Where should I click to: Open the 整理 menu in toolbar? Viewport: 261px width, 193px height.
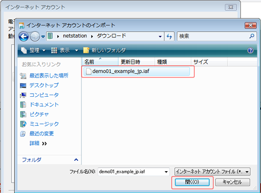pos(33,50)
